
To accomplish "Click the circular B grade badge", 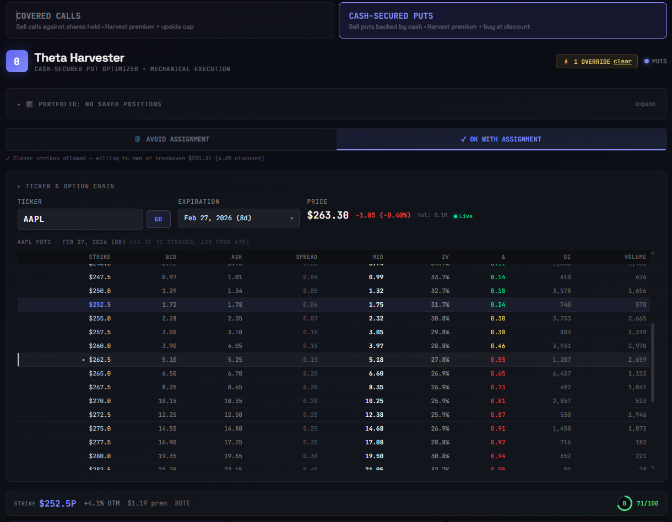I will click(624, 503).
